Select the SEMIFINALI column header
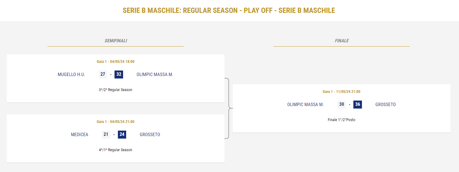Screen dimensions: 459x172 click(116, 41)
